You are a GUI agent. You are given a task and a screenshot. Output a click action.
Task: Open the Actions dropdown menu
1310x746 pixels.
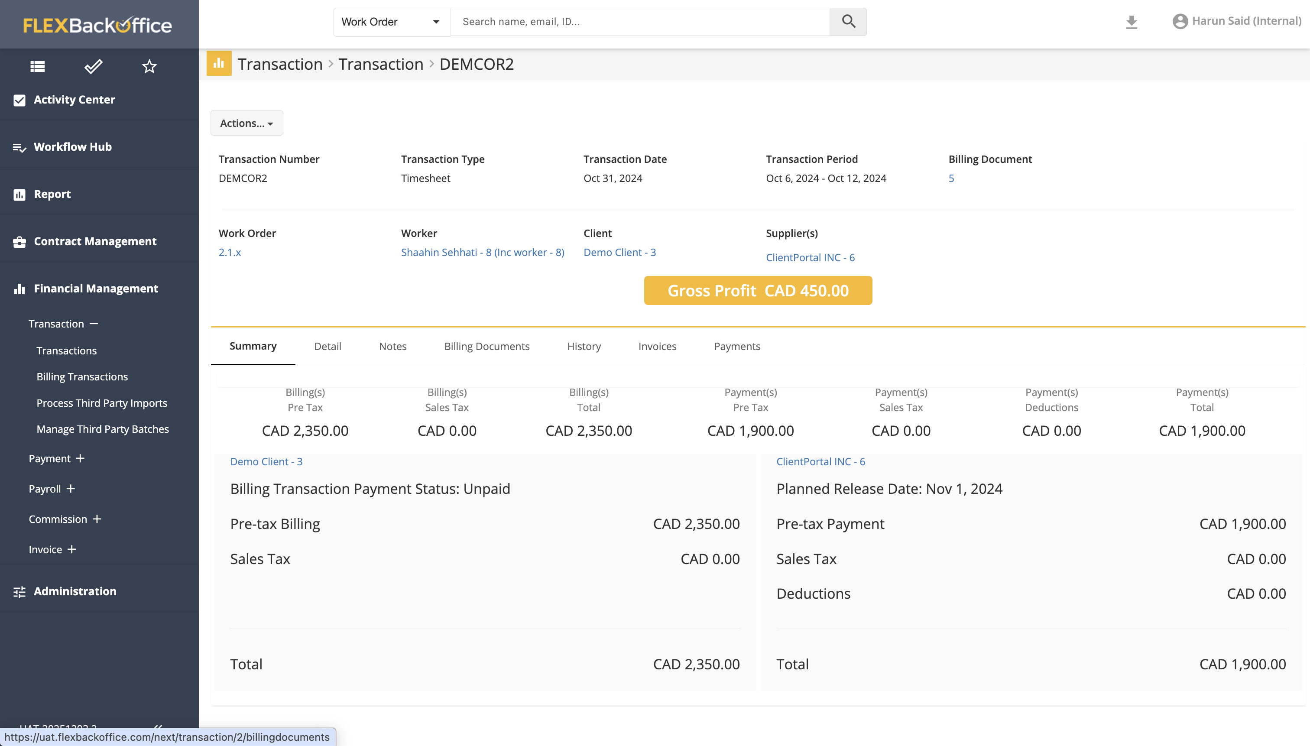[246, 123]
